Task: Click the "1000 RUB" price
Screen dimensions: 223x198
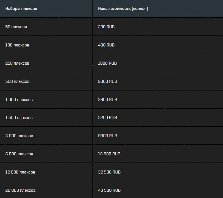Action: [x=107, y=63]
